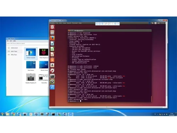Select Address book in VNC Viewer sidebar

pos(14,48)
